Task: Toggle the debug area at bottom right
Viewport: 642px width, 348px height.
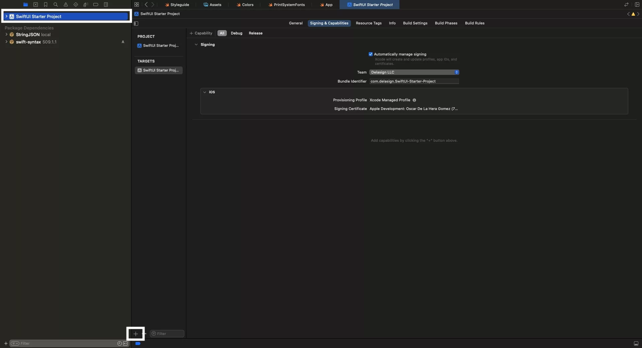Action: tap(636, 343)
